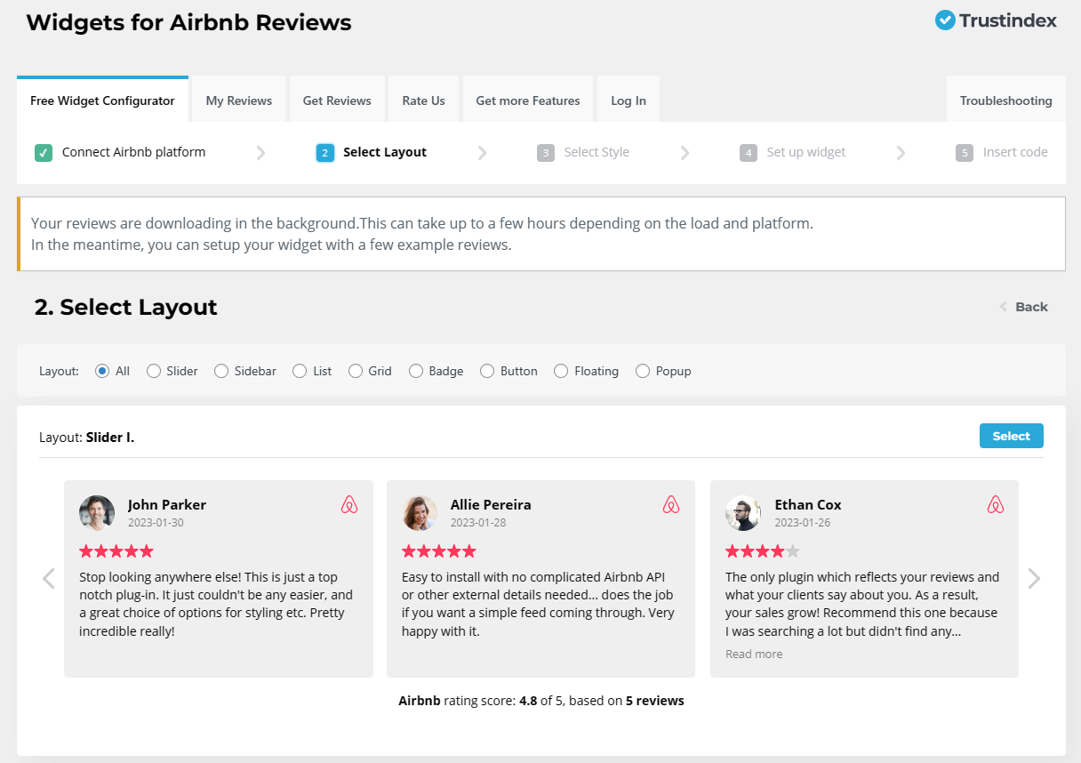Click Allie Pereira's profile avatar
Image resolution: width=1081 pixels, height=763 pixels.
(x=420, y=513)
